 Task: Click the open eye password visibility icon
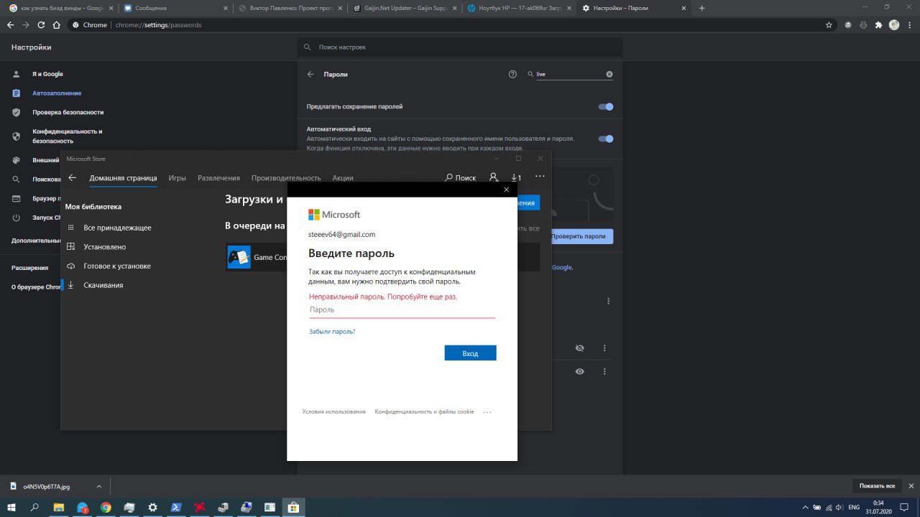point(580,371)
